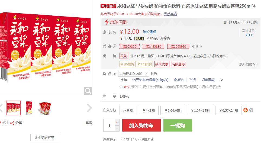Screen dimensions: 261x144
Task: Click the orange 惠 discount icon
Action: click(x=246, y=110)
